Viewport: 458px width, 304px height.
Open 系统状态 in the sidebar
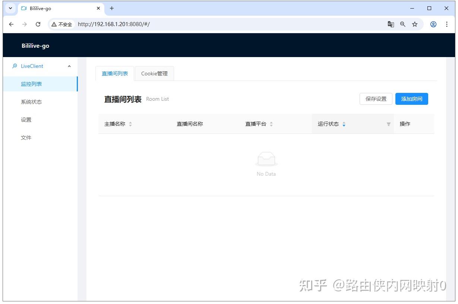(x=31, y=102)
